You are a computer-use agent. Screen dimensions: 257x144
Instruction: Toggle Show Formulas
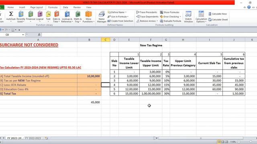[169, 12]
